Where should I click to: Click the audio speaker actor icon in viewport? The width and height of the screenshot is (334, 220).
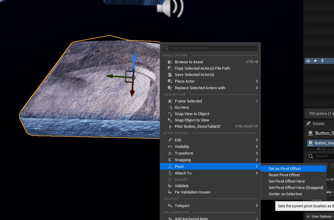170,8
